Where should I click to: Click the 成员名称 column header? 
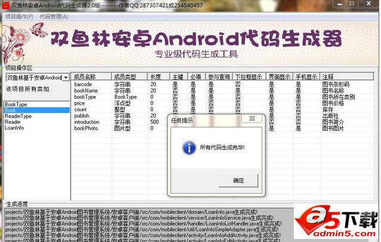(x=91, y=77)
